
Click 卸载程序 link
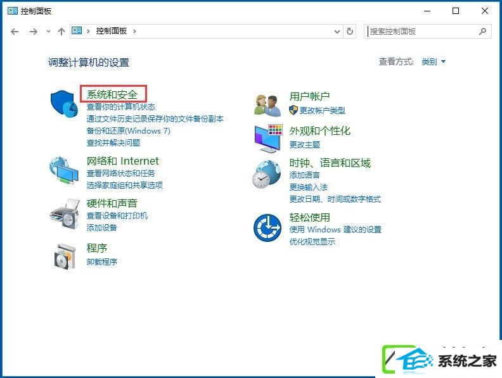(102, 262)
